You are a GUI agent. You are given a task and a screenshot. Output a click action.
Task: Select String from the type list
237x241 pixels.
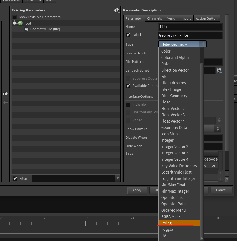coord(179,223)
